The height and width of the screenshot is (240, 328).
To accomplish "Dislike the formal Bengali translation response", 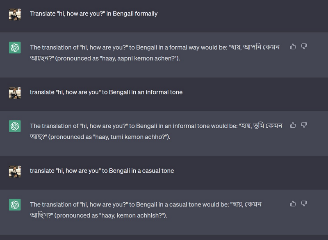I will (x=304, y=47).
